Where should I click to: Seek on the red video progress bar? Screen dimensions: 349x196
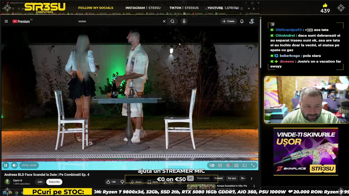tap(130, 160)
